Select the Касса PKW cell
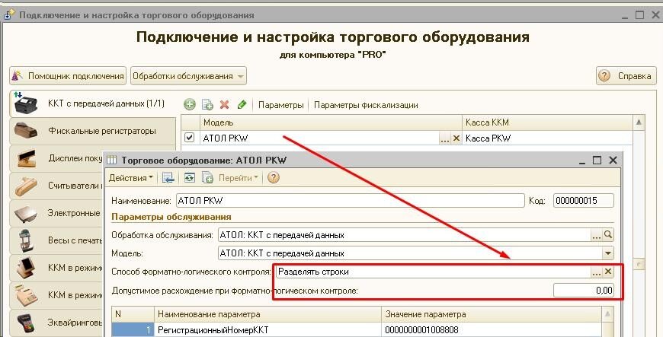The image size is (663, 337). pos(547,138)
